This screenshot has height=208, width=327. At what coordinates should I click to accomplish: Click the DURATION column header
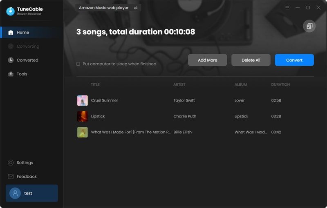[x=280, y=85]
